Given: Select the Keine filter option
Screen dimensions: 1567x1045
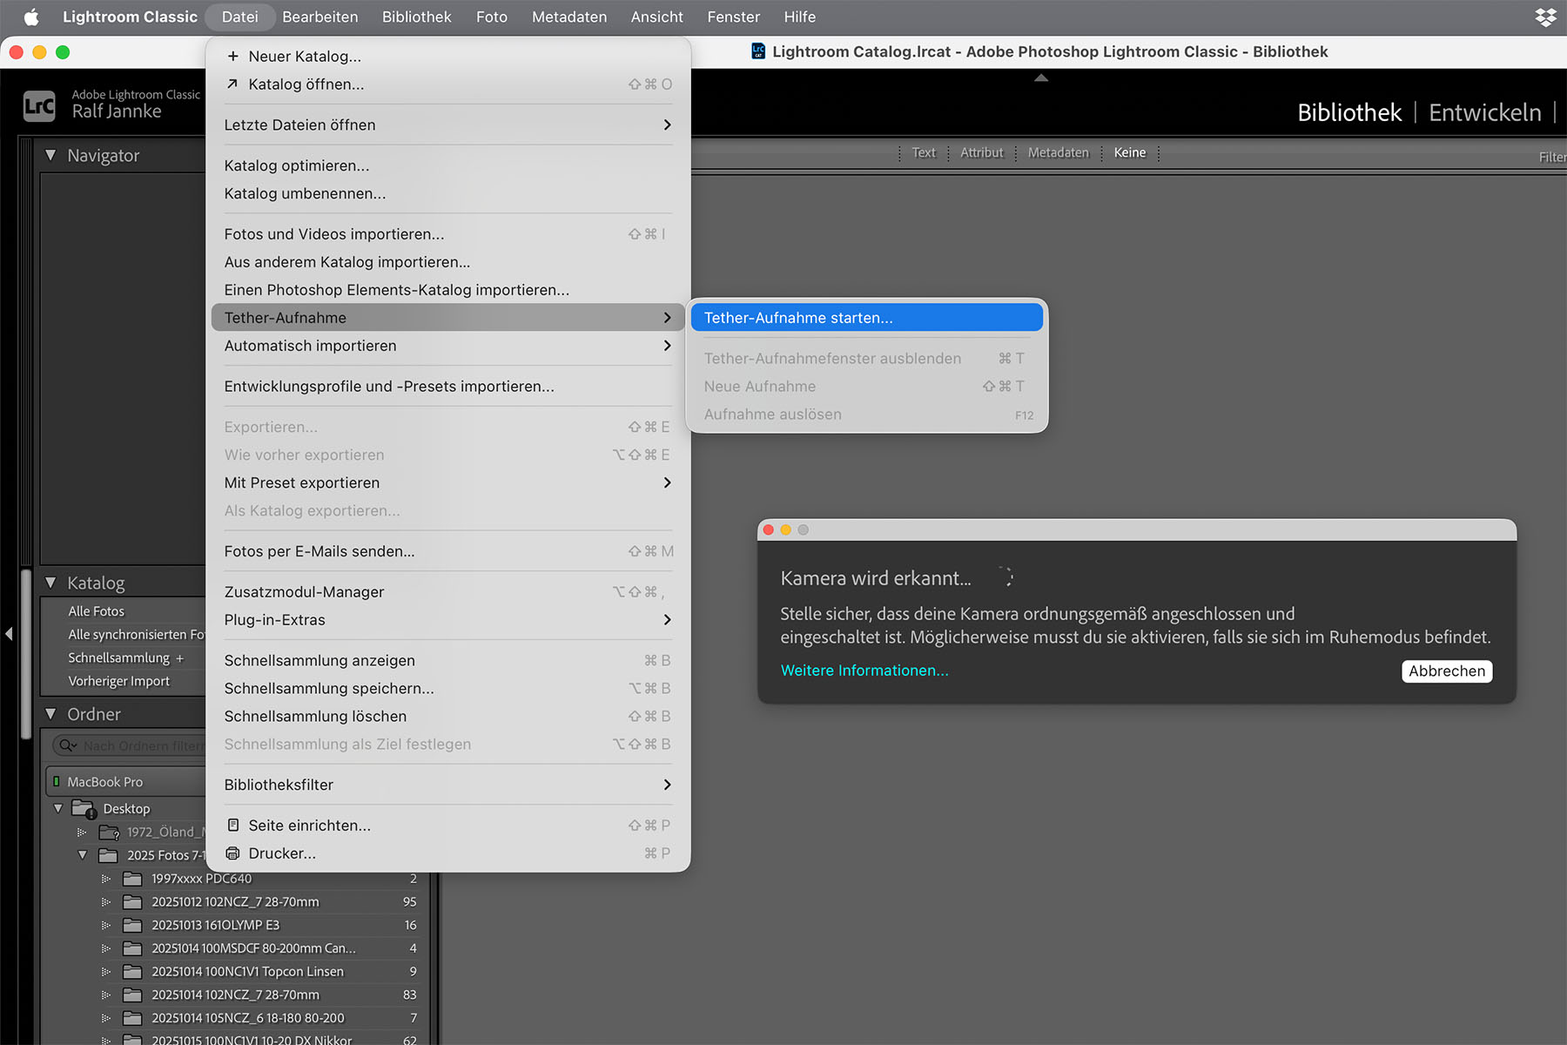Looking at the screenshot, I should tap(1130, 153).
